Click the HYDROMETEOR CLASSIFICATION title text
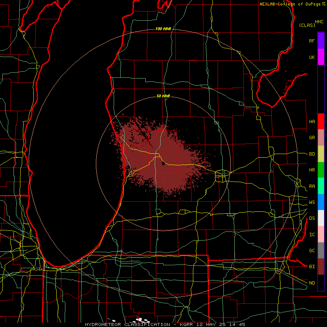This screenshot has height=327, width=327. coord(128,324)
